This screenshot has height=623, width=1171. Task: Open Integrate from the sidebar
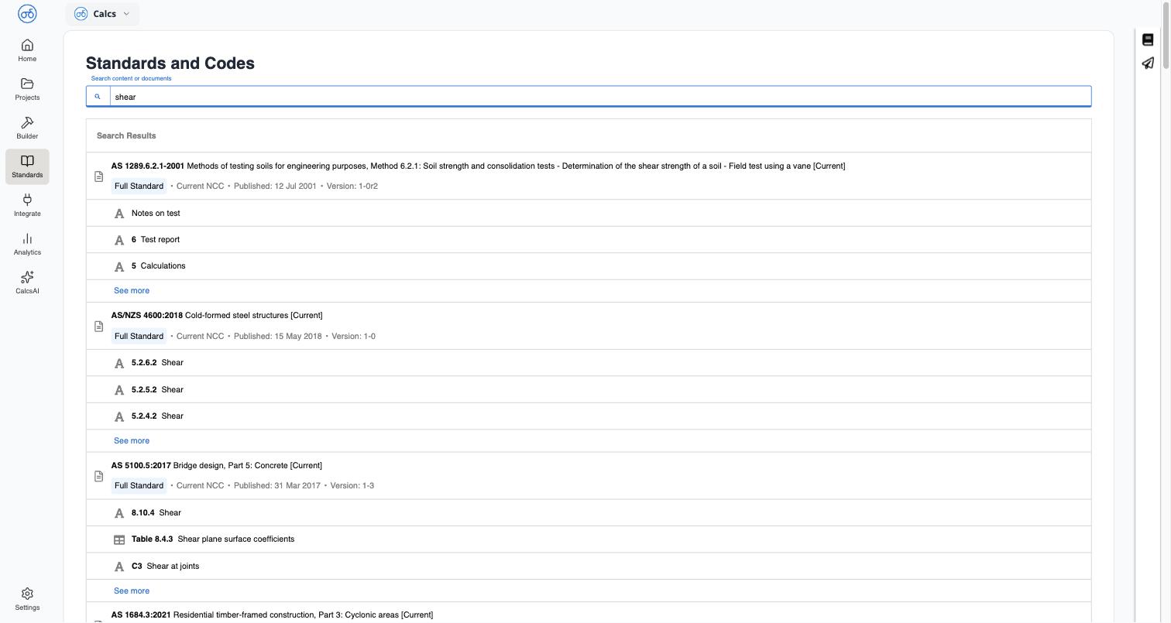point(27,205)
